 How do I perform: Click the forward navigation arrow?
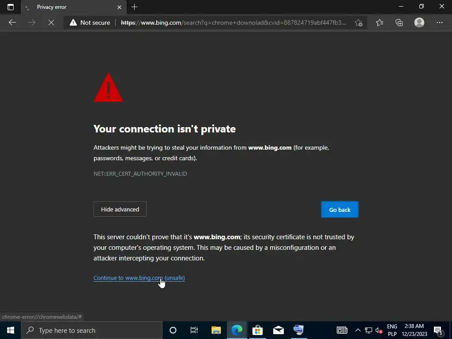32,23
